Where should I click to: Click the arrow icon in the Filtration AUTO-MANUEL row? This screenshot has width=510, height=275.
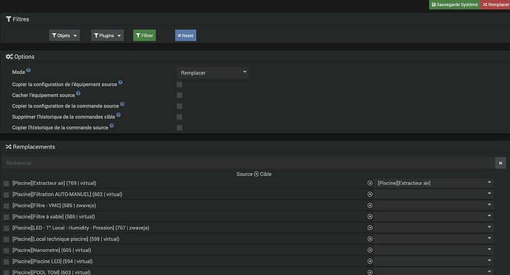[x=370, y=194]
